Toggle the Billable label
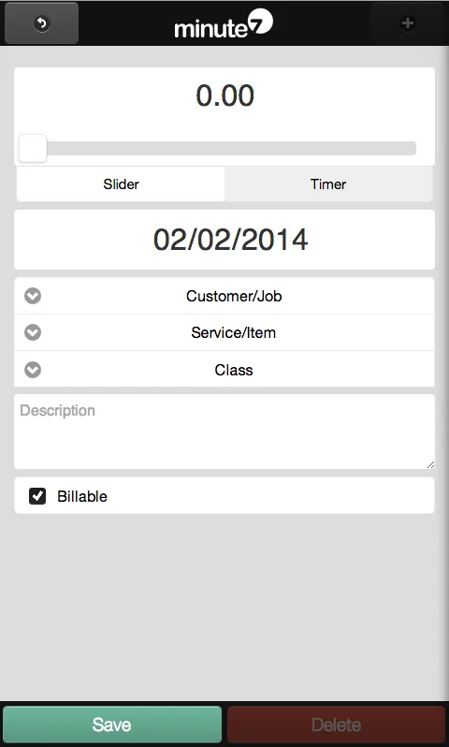449x747 pixels. 82,496
